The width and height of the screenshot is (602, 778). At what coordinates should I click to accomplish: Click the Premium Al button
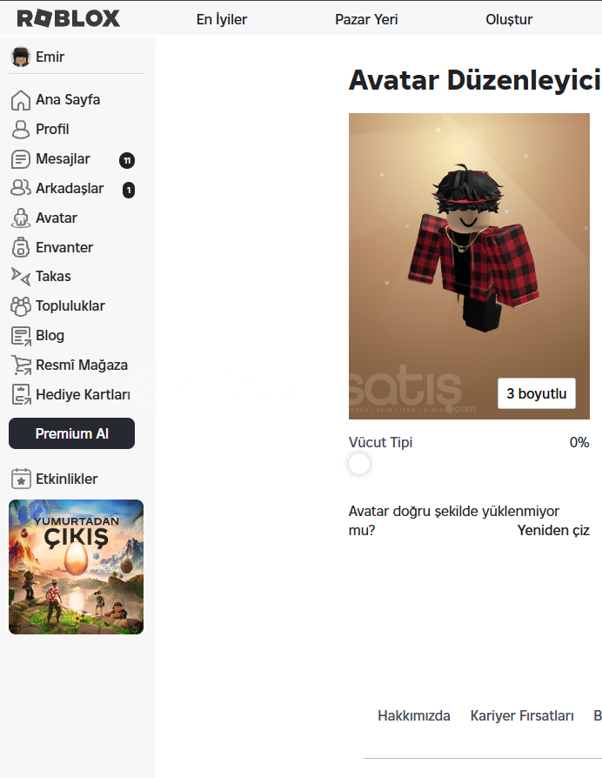coord(71,433)
